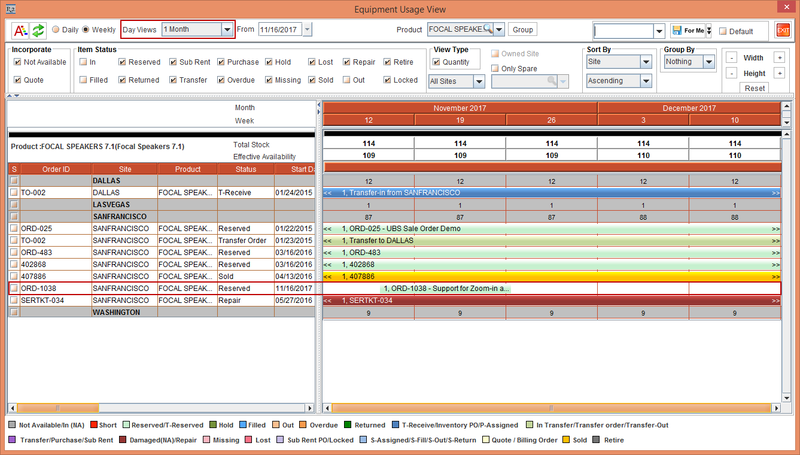Click the green refresh arrows icon
Screen dimensions: 800x455
[x=38, y=30]
